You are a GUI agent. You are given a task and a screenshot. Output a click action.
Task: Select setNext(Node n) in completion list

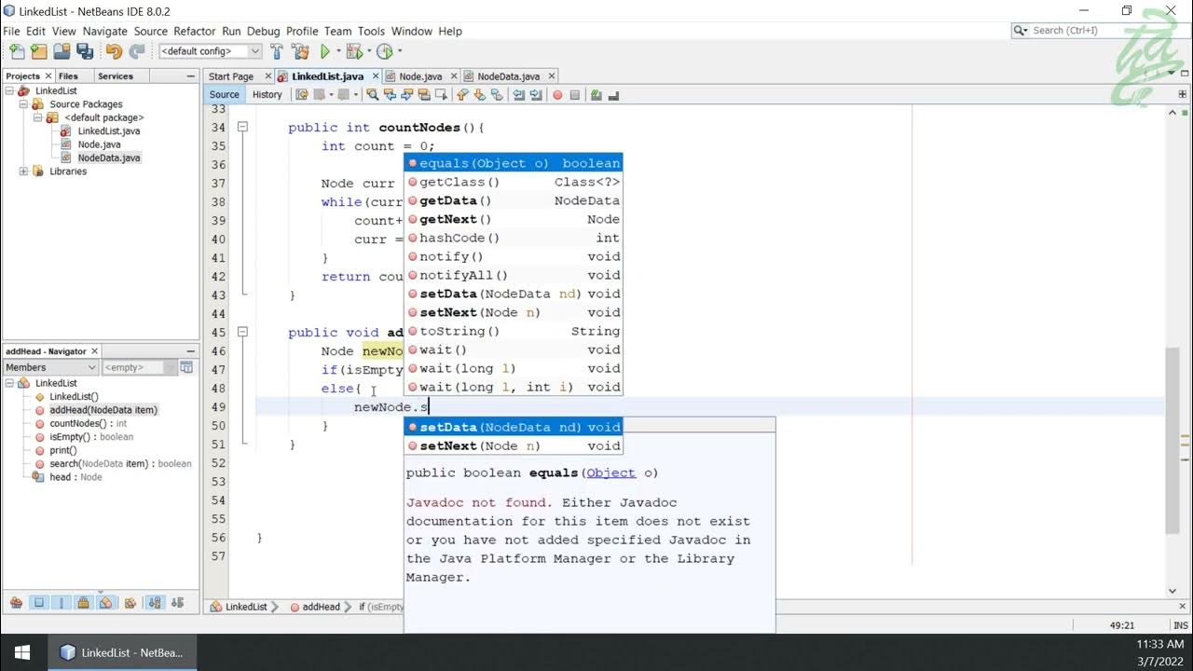513,445
